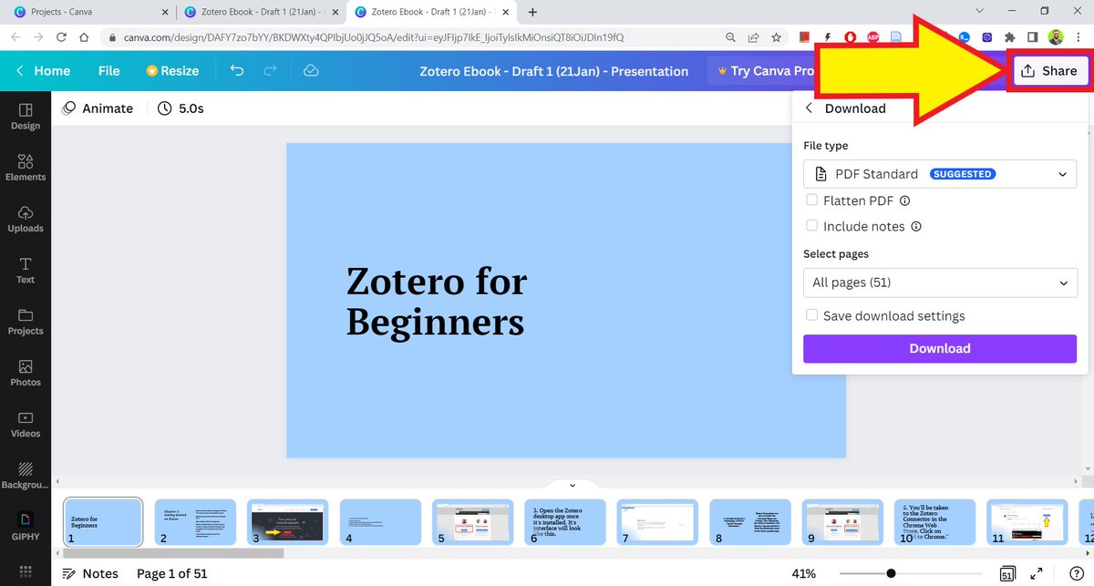Enable the Flatten PDF checkbox
This screenshot has height=586, width=1094.
click(811, 200)
